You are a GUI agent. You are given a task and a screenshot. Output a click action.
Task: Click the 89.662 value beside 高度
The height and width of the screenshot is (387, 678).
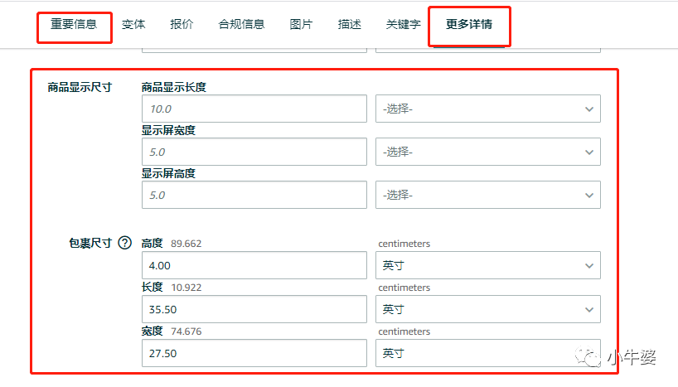[x=186, y=244]
